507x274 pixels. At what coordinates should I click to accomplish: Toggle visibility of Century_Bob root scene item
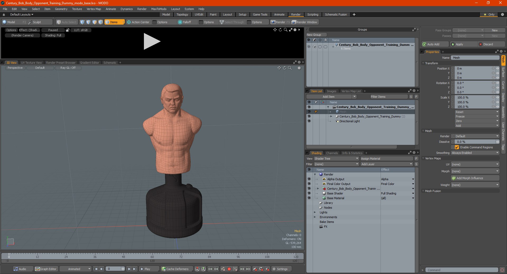(x=309, y=107)
